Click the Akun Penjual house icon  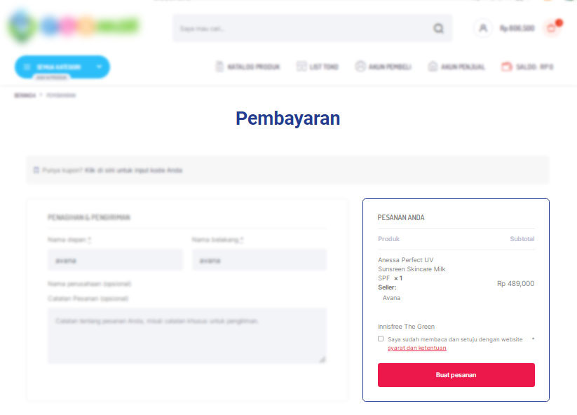433,67
